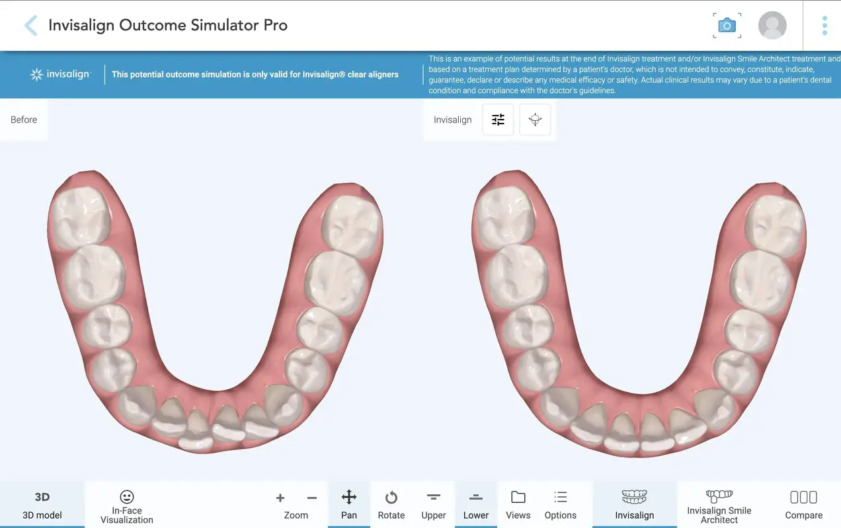The width and height of the screenshot is (841, 528).
Task: Select Invisalign Smile Architect simulation
Action: coord(719,505)
